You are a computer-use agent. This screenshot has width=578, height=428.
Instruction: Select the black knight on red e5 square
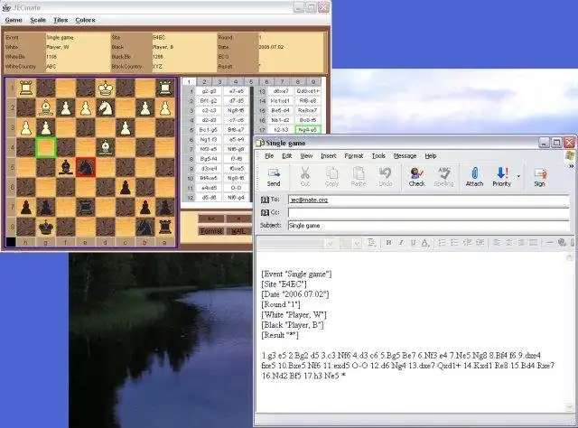coord(86,167)
